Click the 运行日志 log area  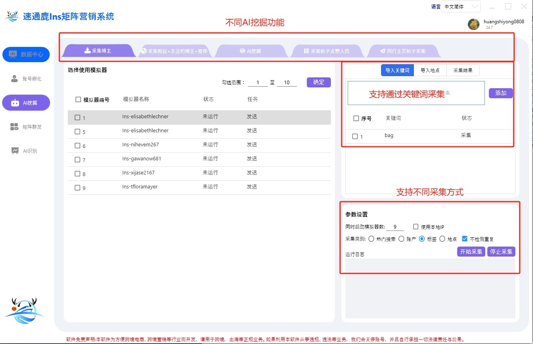[430, 289]
